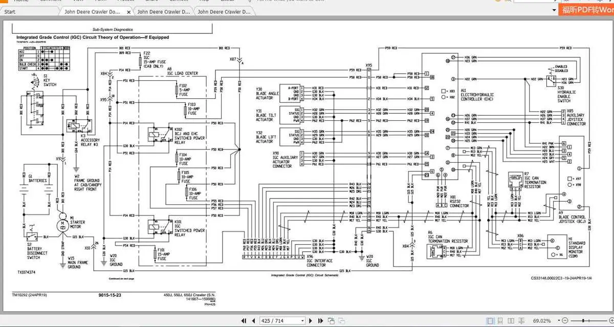Click the next view icon
The height and width of the screenshot is (327, 614).
coord(342,321)
